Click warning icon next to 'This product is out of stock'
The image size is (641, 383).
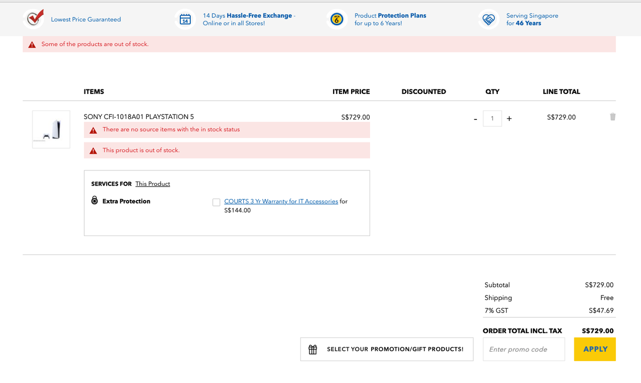93,150
